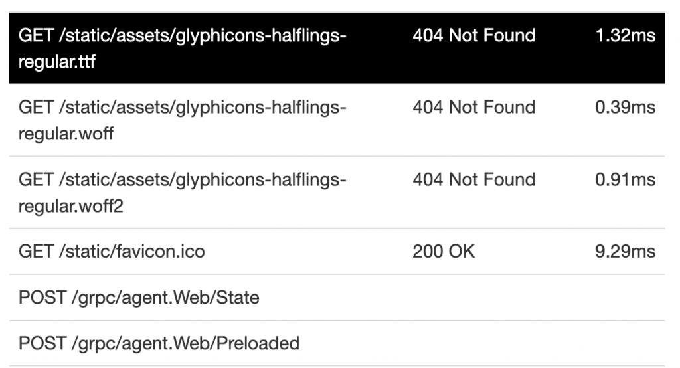Click the 0.91ms duration value

626,179
